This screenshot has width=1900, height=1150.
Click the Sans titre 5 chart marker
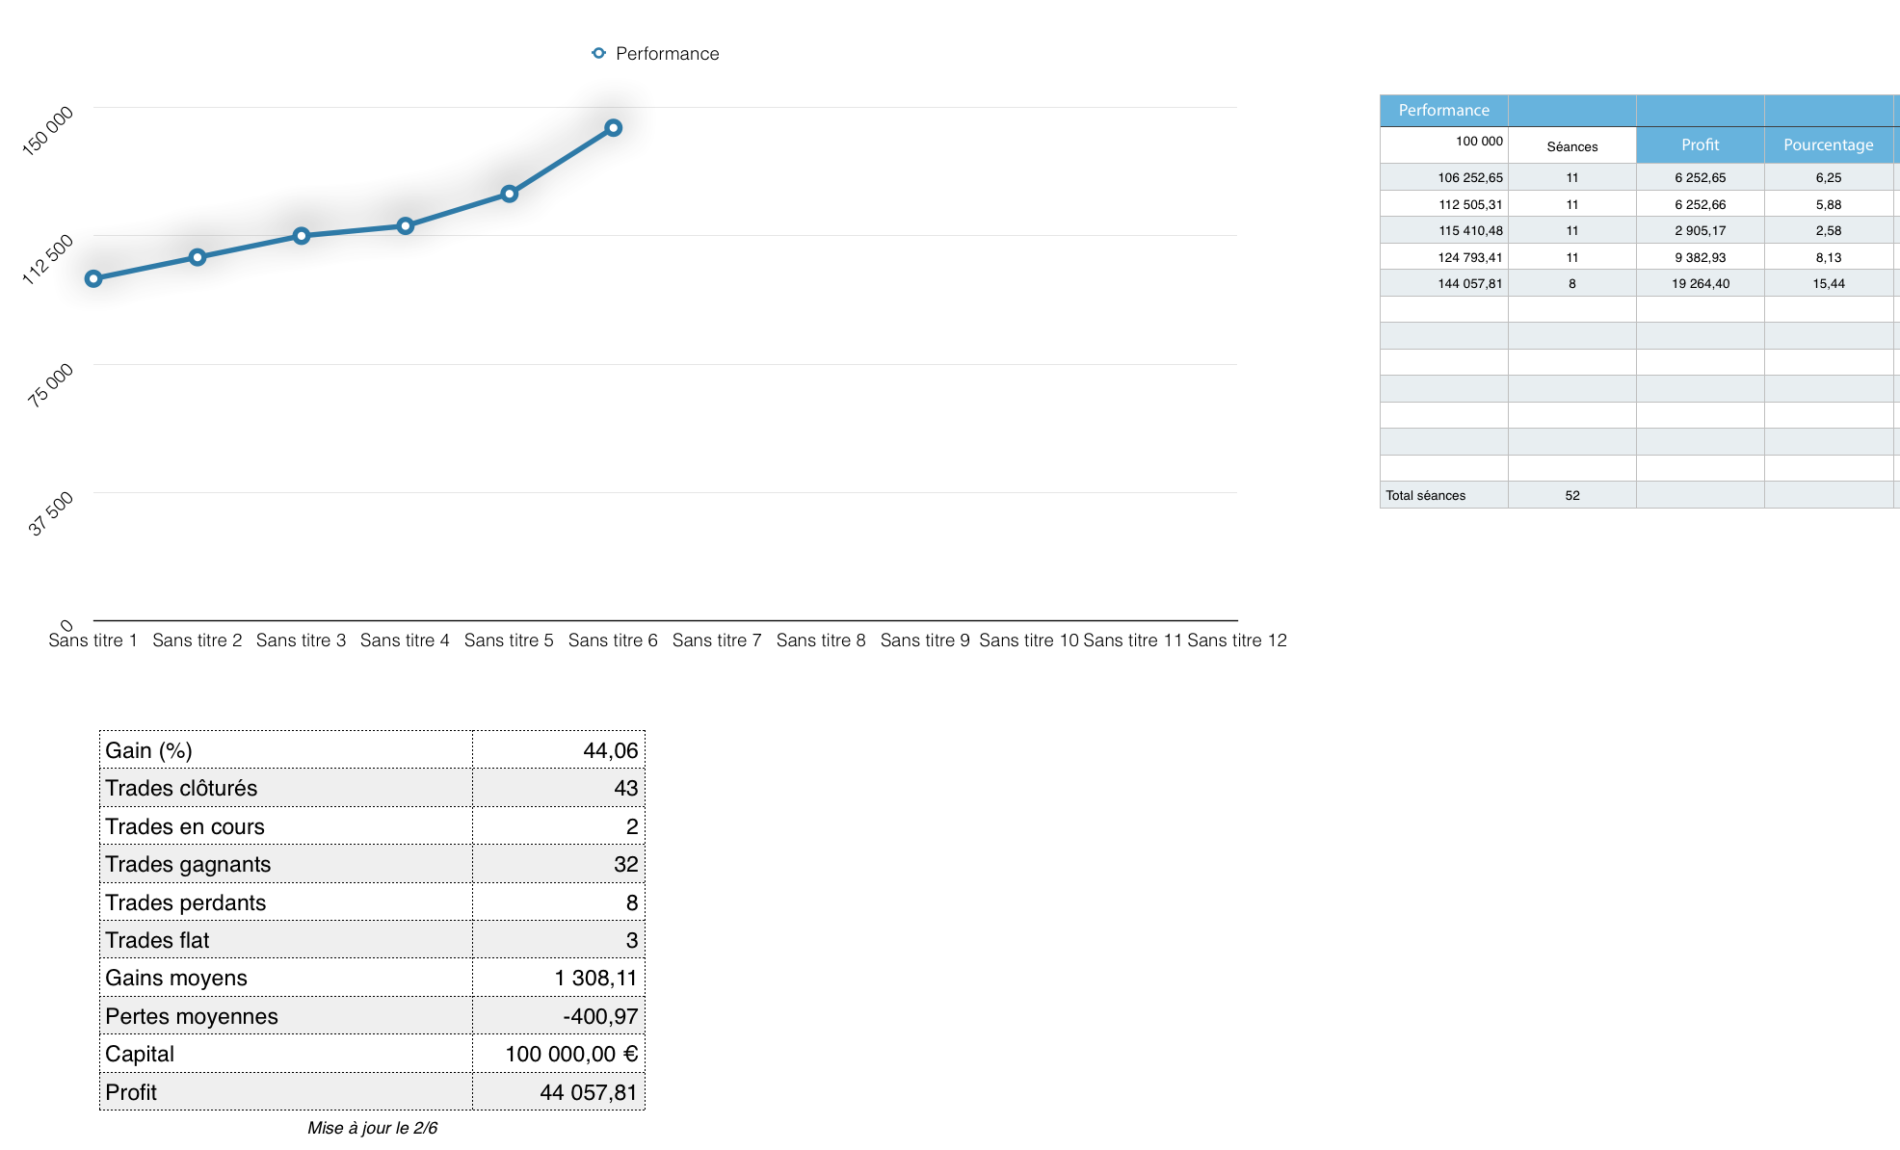coord(510,195)
